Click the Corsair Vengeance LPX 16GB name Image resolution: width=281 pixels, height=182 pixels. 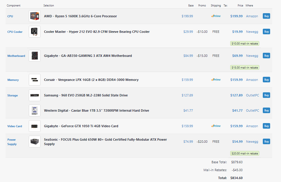pos(91,80)
